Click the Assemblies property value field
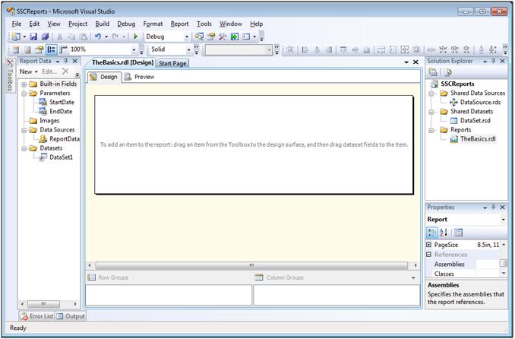Screen dimensions: 515x339 coord(488,264)
